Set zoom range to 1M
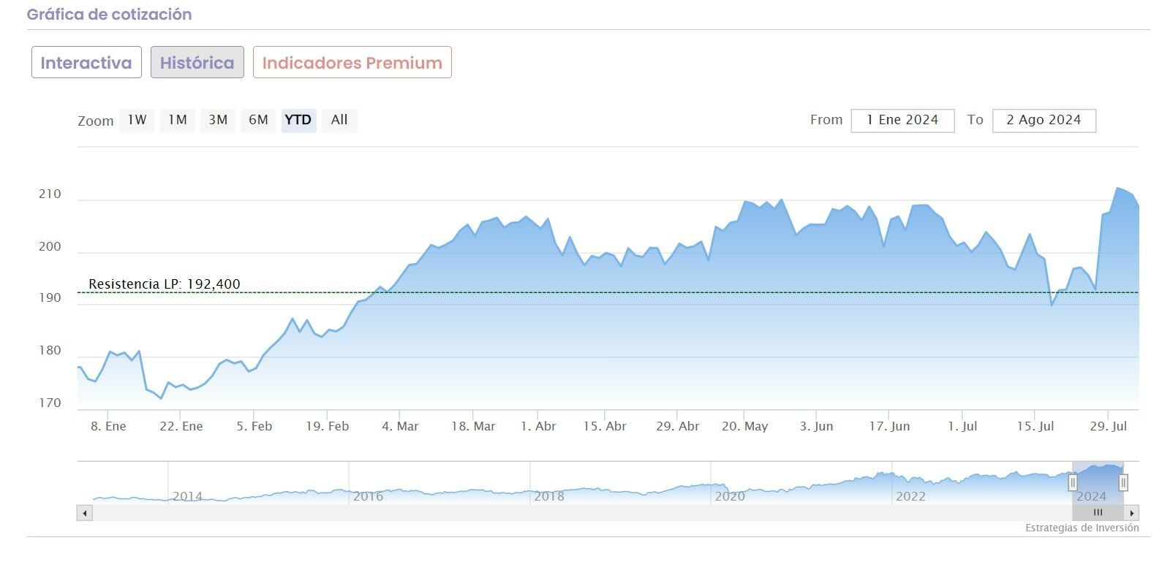 [178, 120]
